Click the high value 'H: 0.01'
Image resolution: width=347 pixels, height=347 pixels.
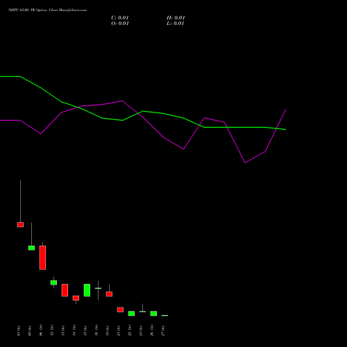[x=176, y=18]
